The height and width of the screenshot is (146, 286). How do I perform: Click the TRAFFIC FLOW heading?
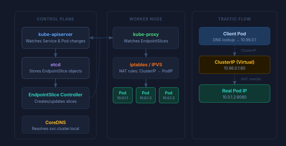(234, 19)
